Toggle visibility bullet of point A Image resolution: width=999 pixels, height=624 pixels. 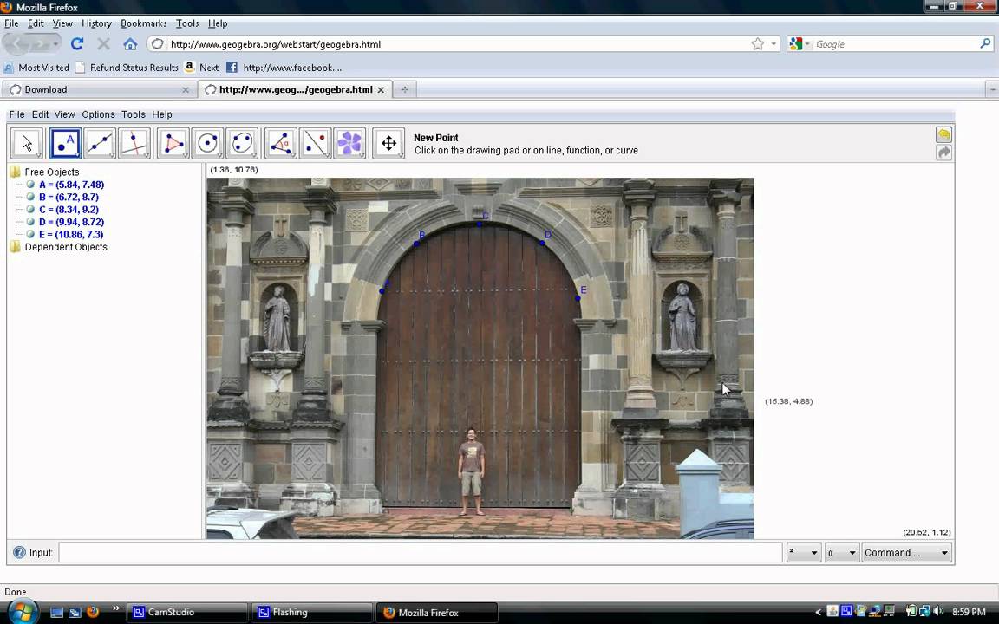tap(30, 185)
